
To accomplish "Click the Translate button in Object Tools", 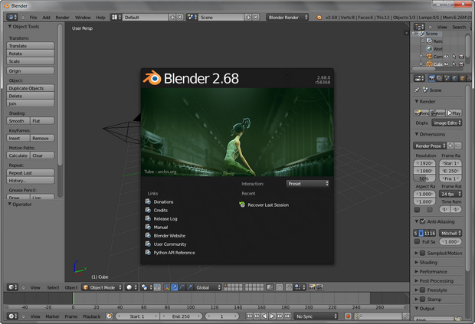I will [31, 46].
